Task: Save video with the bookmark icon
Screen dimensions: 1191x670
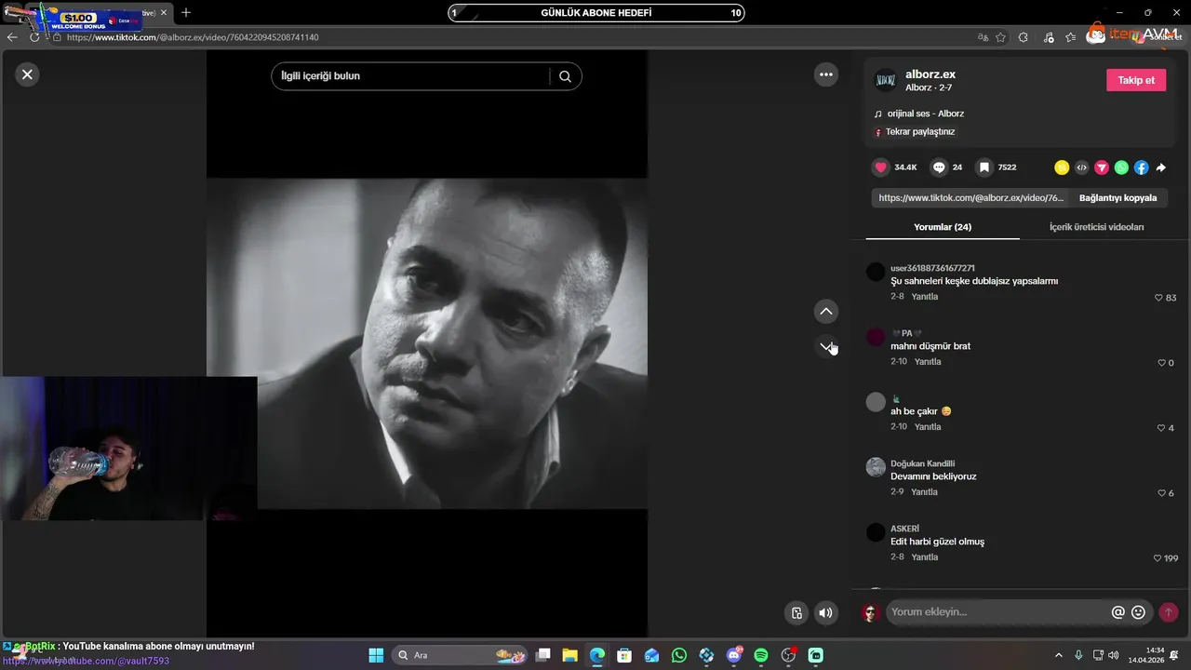Action: pyautogui.click(x=984, y=167)
